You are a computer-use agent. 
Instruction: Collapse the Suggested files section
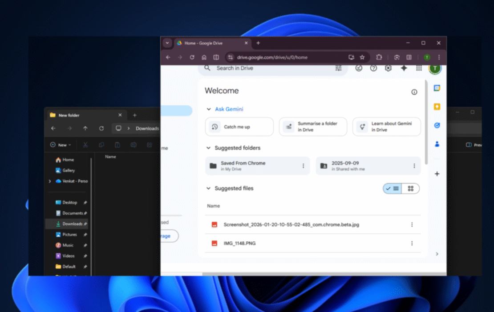[x=208, y=188]
